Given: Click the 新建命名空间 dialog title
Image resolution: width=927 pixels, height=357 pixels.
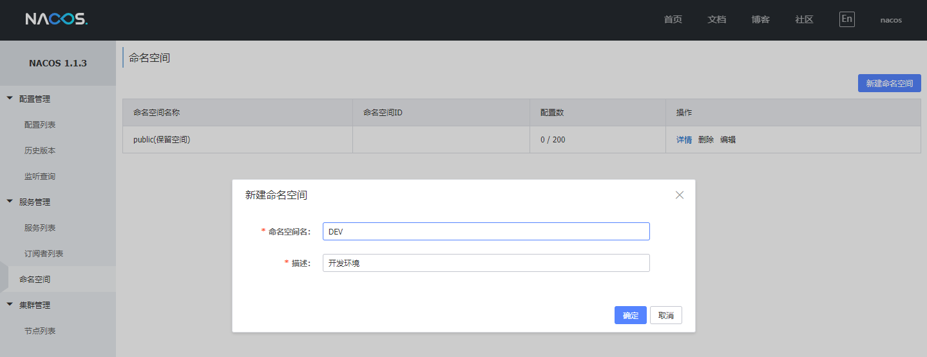Looking at the screenshot, I should click(276, 195).
